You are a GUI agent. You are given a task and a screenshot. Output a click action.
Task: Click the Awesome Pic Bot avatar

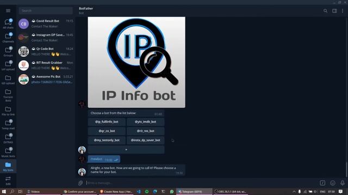pos(23,80)
